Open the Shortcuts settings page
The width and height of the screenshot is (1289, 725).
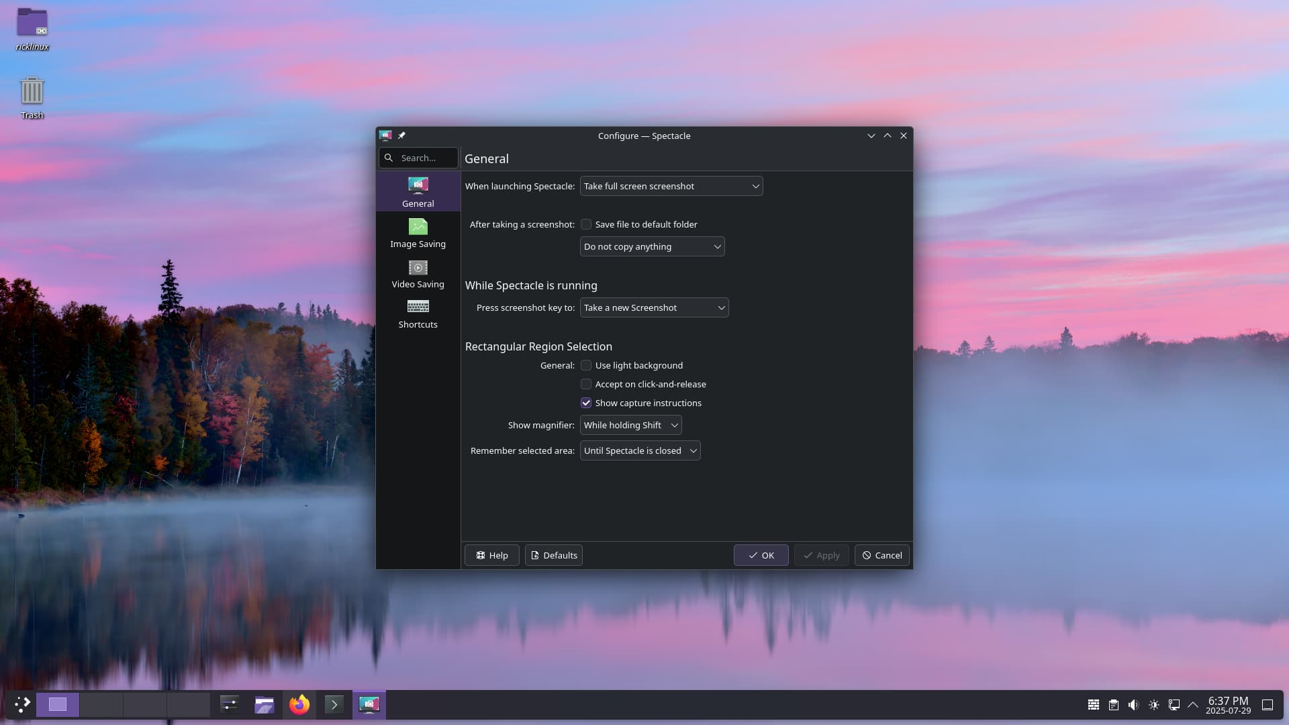[418, 313]
